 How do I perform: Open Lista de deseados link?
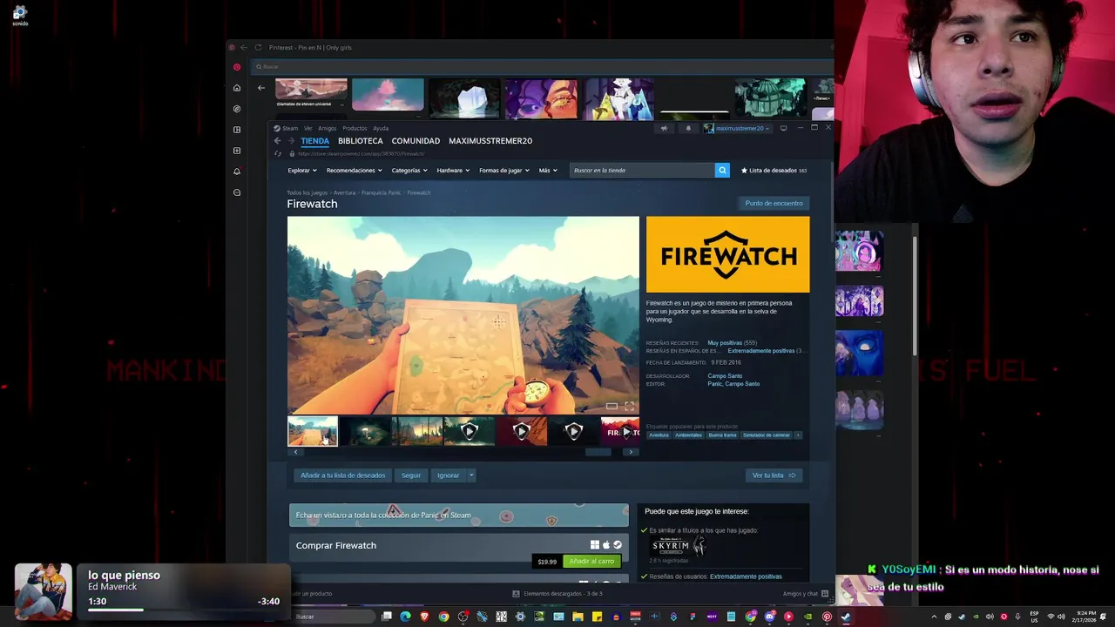pyautogui.click(x=774, y=171)
